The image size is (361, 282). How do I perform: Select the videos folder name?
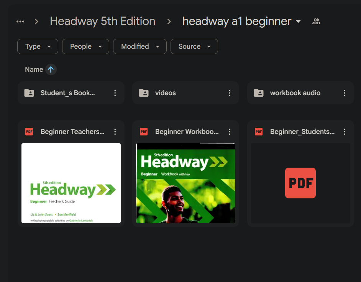(165, 93)
